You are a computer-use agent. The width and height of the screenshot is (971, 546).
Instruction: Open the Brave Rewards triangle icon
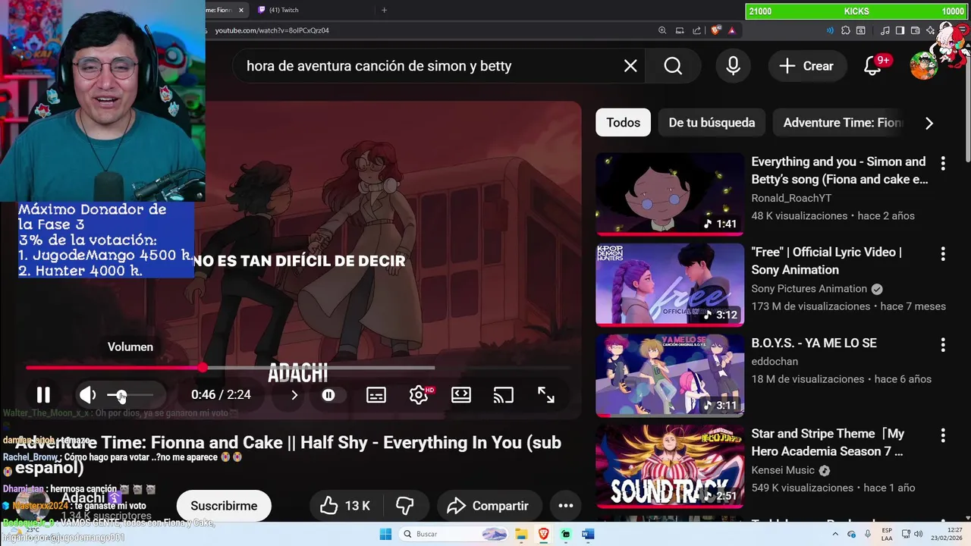click(731, 30)
